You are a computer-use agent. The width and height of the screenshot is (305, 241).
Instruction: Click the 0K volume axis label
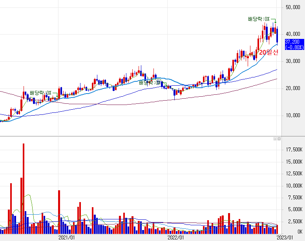tap(300, 232)
